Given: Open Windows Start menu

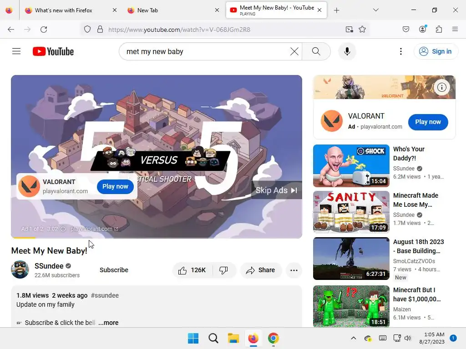Looking at the screenshot, I should click(x=193, y=338).
